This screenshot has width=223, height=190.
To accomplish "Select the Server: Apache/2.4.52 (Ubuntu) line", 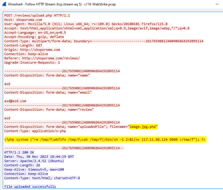I will coord(34,161).
